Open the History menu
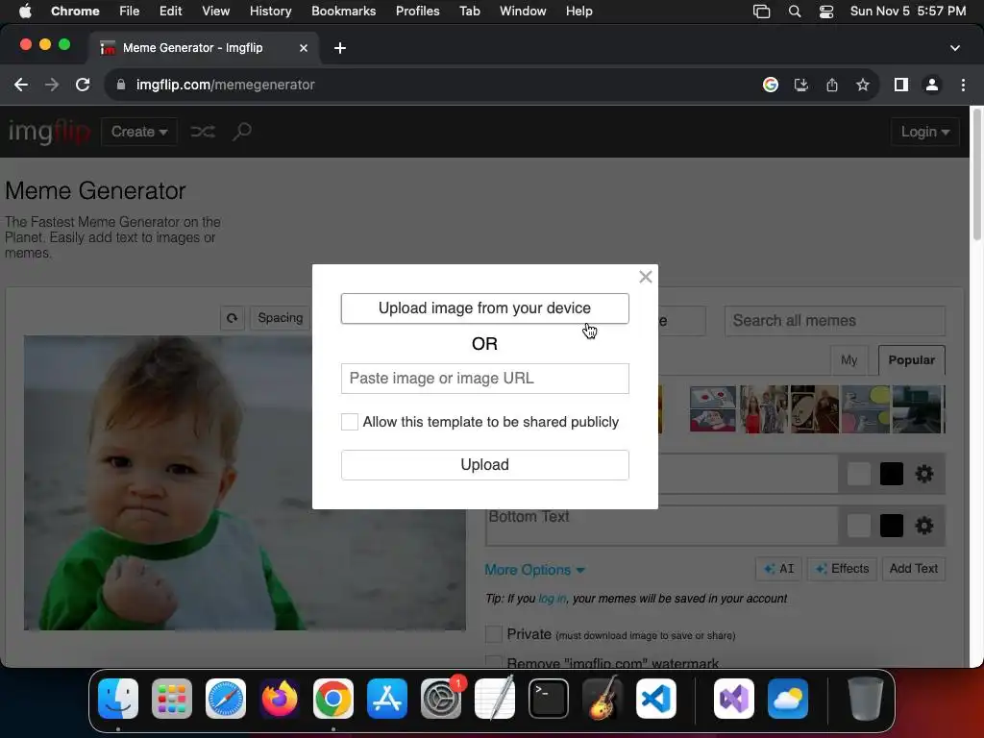 pos(270,11)
